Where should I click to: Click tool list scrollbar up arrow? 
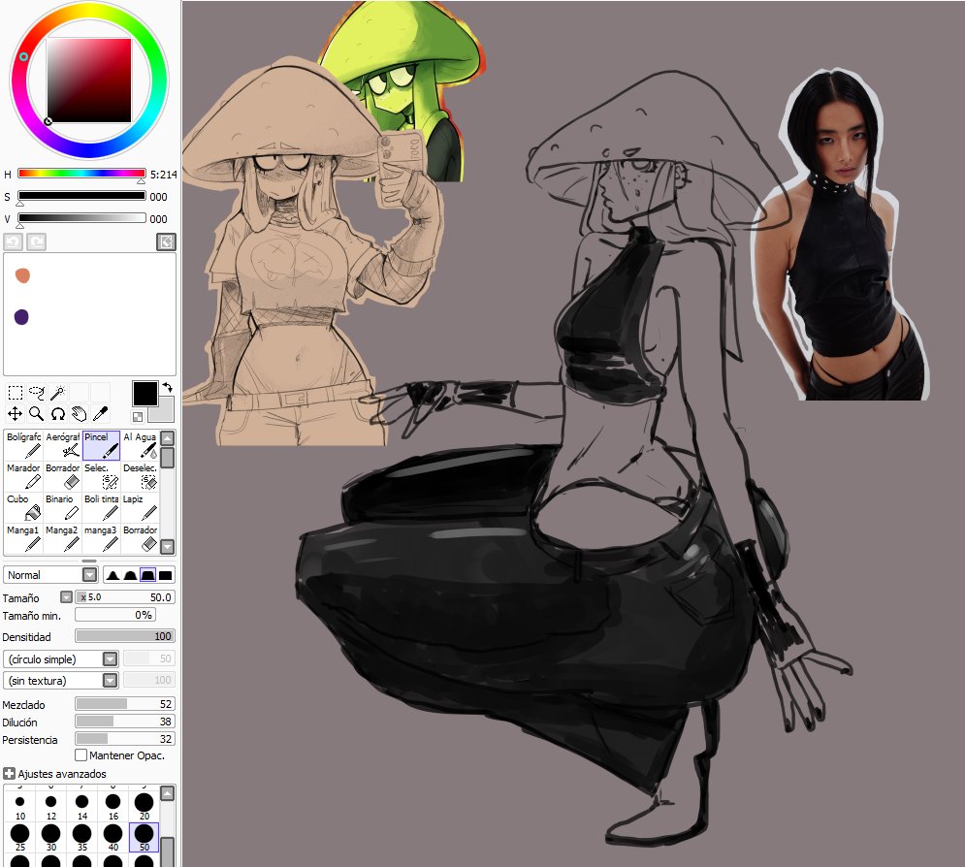tap(168, 438)
